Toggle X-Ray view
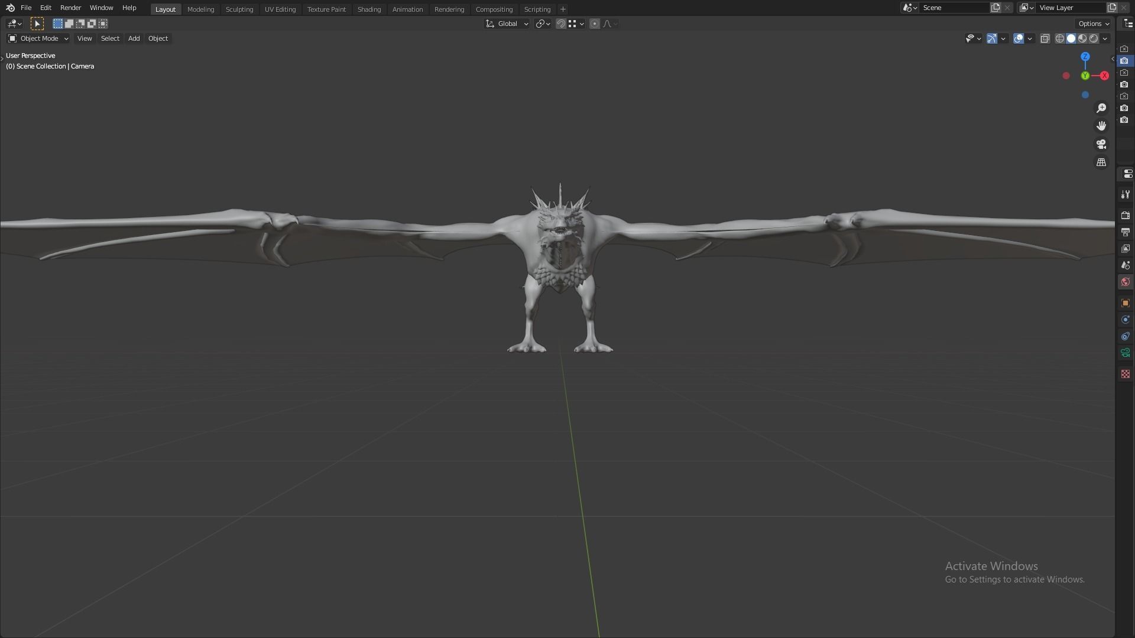 (1045, 38)
